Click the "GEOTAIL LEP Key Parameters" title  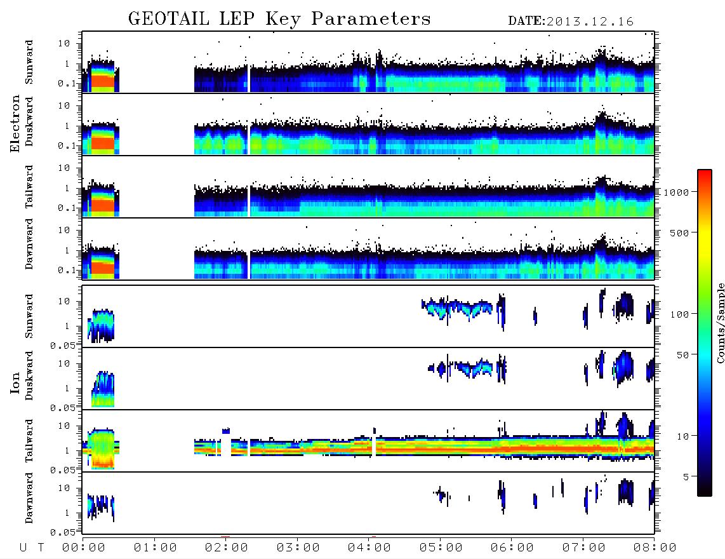279,18
